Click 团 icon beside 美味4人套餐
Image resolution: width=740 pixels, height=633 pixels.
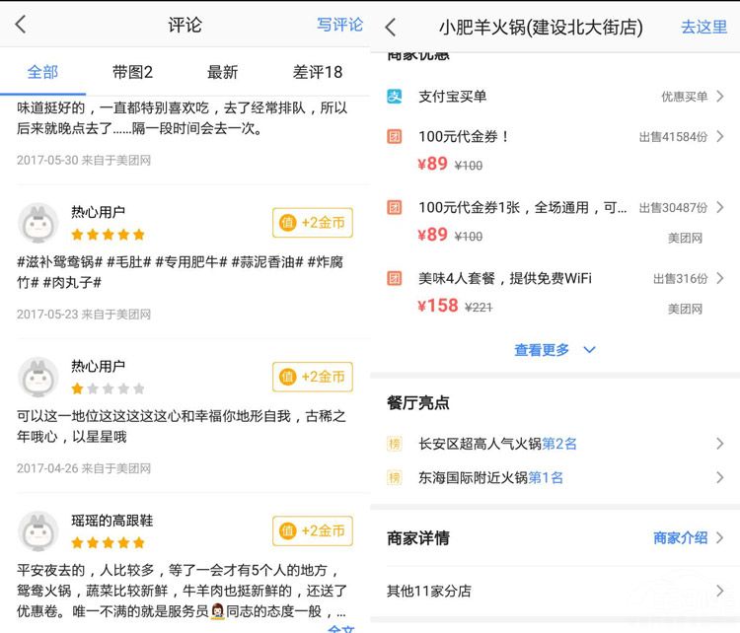[x=395, y=278]
